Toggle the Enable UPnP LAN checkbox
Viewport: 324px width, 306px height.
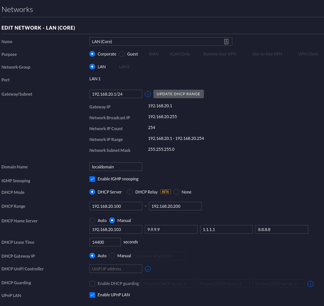[92, 295]
